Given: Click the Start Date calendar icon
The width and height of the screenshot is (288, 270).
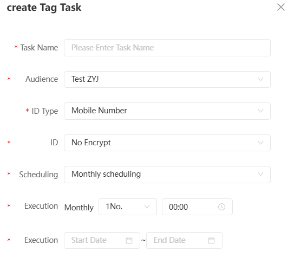Looking at the screenshot, I should [129, 240].
